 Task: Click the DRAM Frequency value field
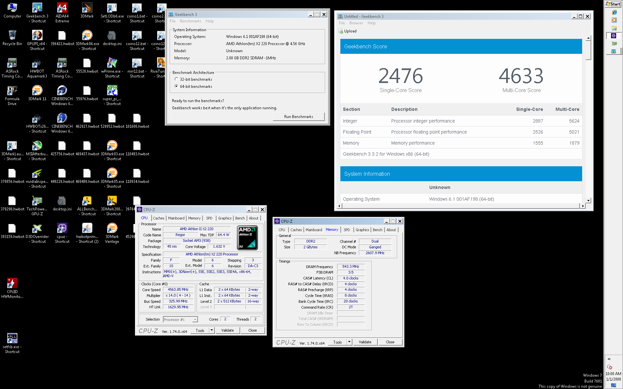coord(351,266)
